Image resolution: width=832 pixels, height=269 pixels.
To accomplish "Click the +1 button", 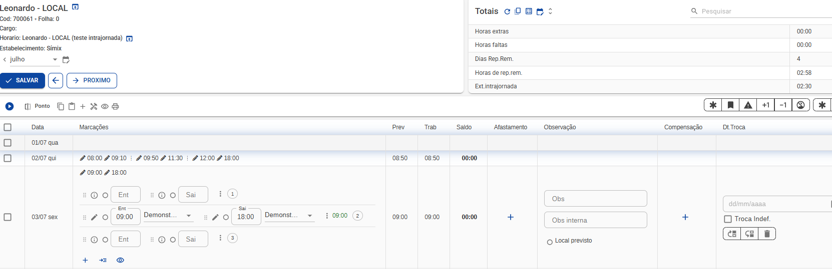I will tap(765, 105).
